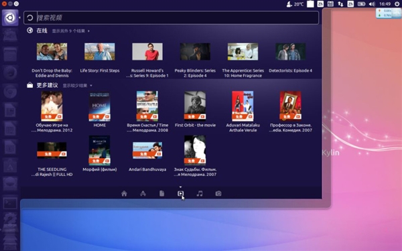The image size is (402, 251).
Task: Collapse the 更多建议 section results
Action: pos(78,86)
